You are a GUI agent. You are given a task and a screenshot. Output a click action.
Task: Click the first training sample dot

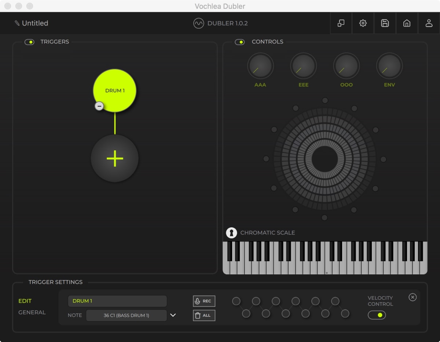click(236, 301)
